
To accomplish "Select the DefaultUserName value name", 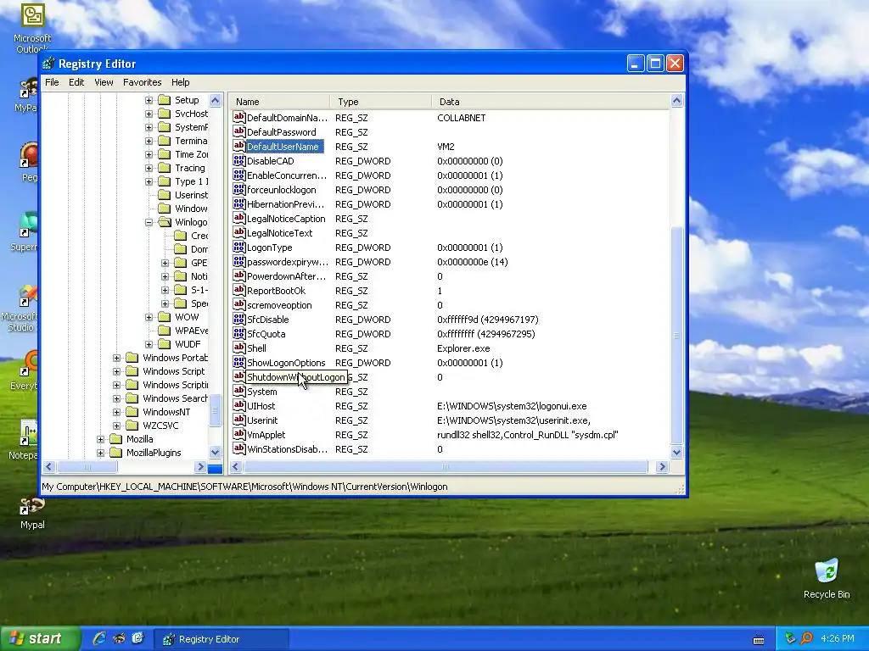I will pos(283,147).
